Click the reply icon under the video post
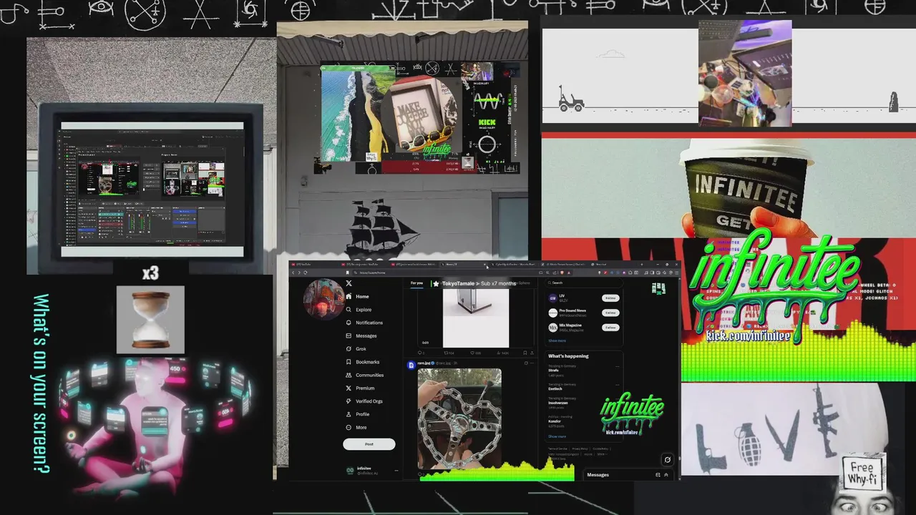 pos(421,353)
